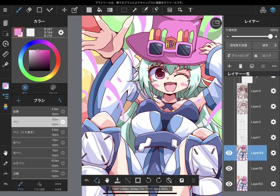Select the Eraser tool in top toolbar
This screenshot has width=280, height=196.
(29, 10)
